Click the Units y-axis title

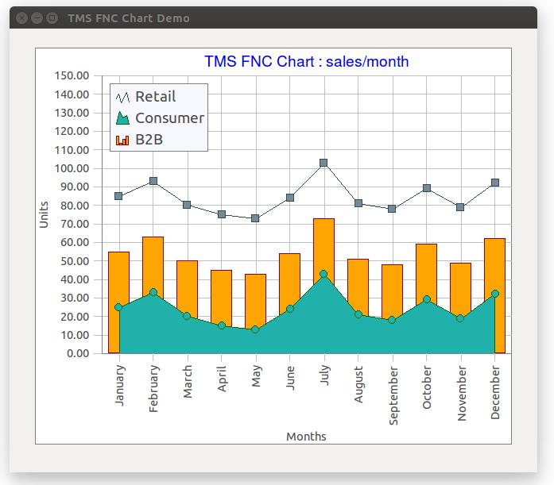tap(44, 214)
